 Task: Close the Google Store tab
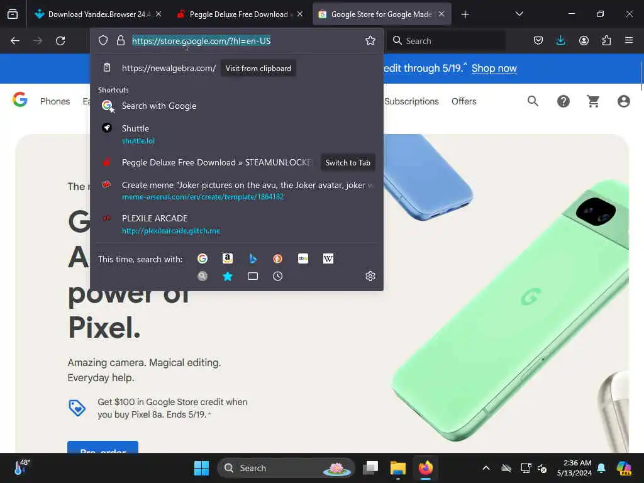[441, 14]
